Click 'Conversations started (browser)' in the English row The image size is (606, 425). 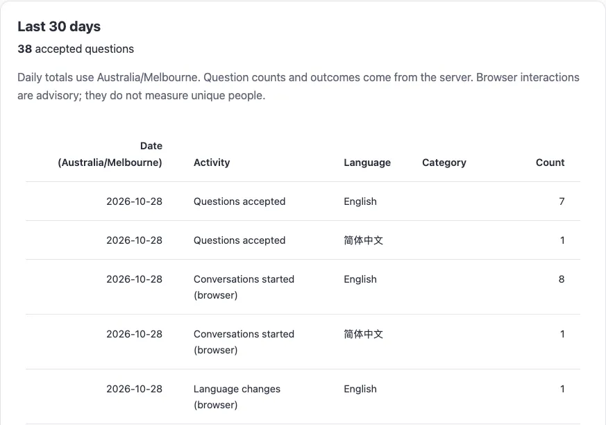tap(244, 287)
